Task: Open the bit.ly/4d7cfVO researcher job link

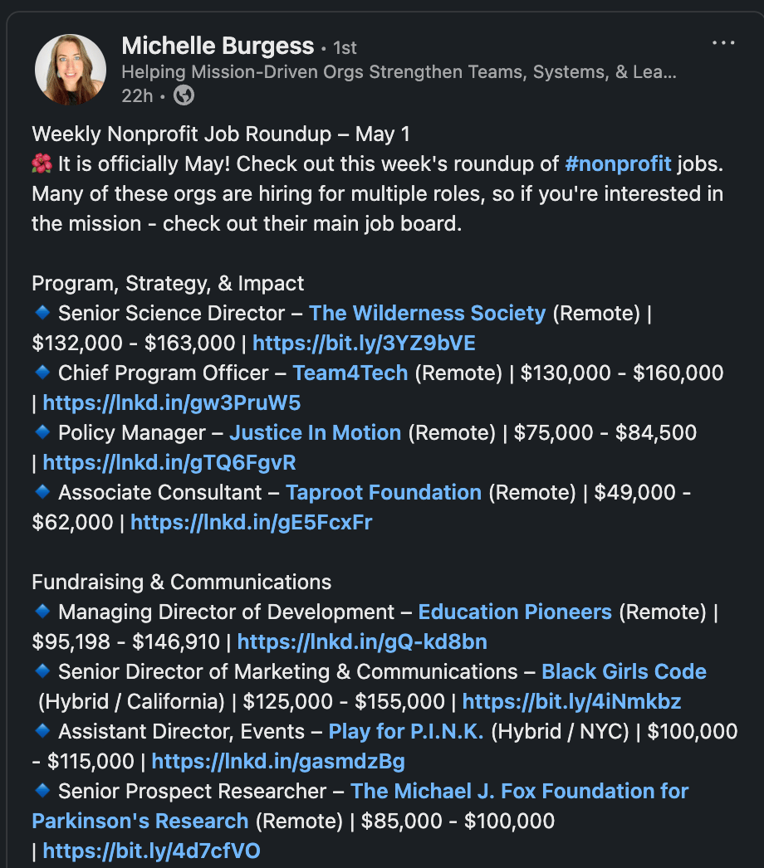Action: (151, 851)
